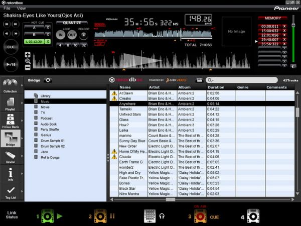Screen dimensions: 301x226
Task: Toggle the QUANTIZE button
Action: (72, 23)
